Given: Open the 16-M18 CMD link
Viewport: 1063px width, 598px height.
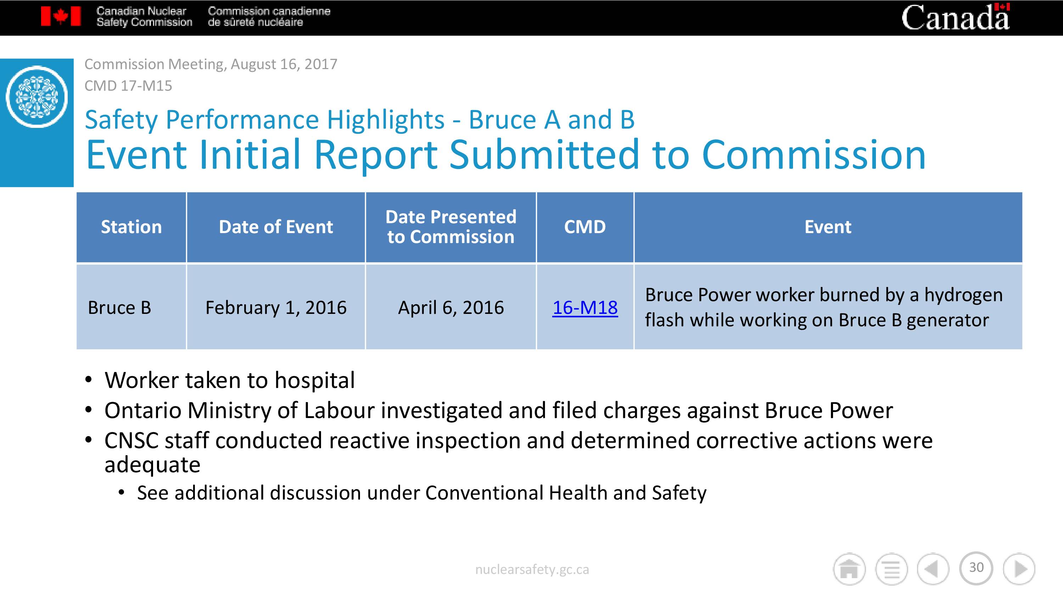Looking at the screenshot, I should coord(585,308).
